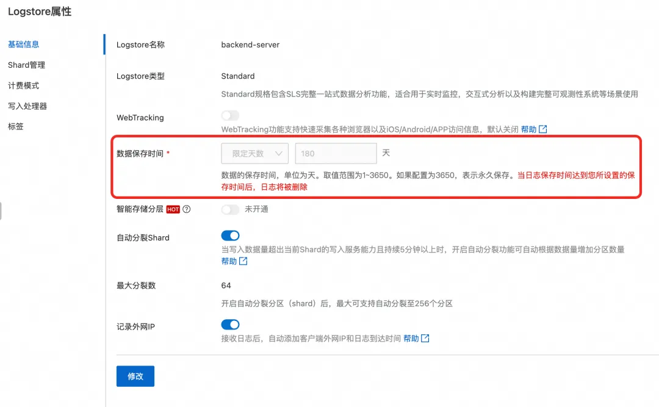Click the 修改 button
The image size is (659, 407).
(135, 376)
